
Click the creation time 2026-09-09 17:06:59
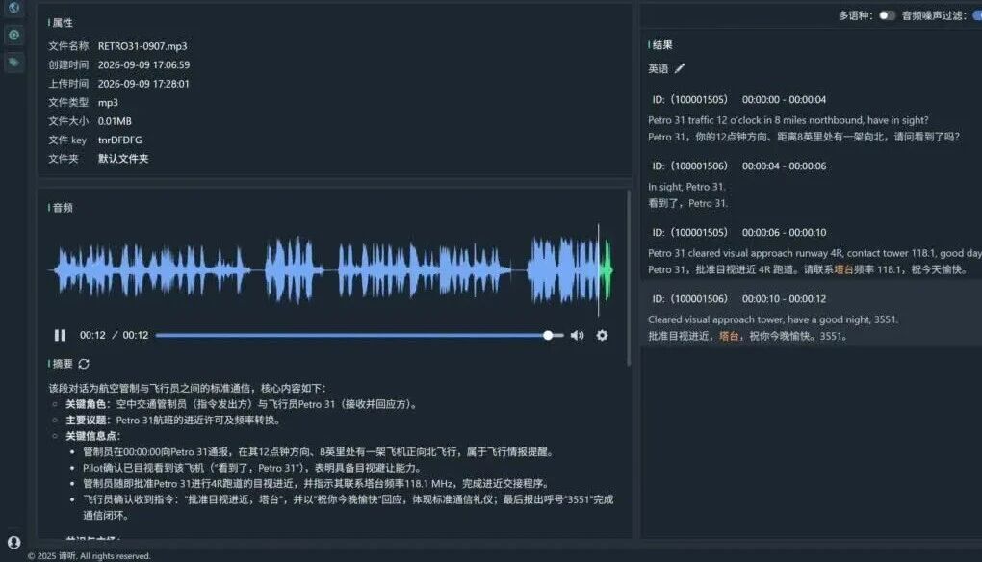tap(143, 65)
